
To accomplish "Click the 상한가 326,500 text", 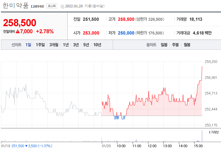I will point(150,19).
